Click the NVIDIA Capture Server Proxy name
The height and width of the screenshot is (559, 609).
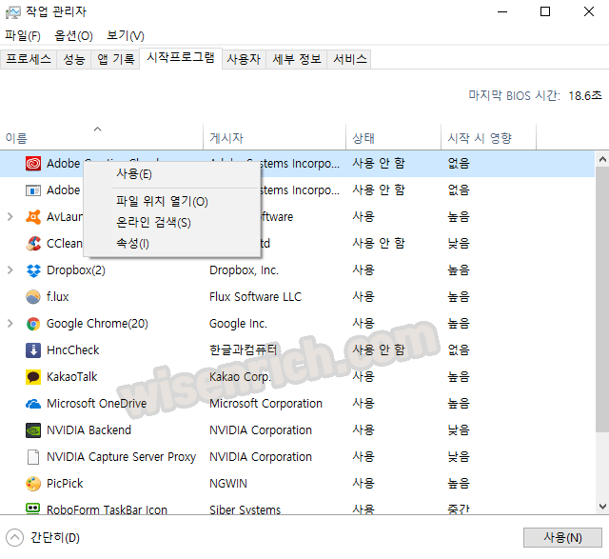click(121, 457)
